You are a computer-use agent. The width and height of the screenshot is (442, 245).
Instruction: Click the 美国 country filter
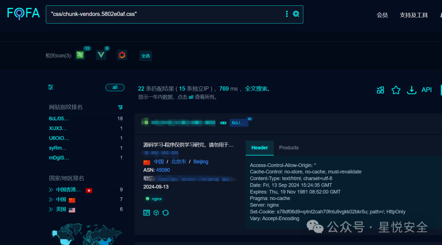click(x=61, y=209)
